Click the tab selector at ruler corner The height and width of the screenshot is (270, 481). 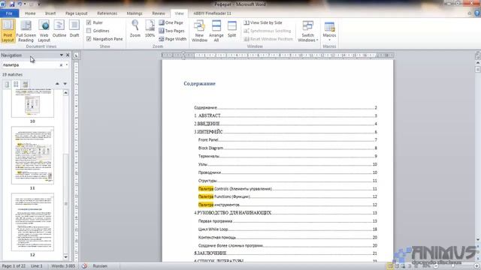click(76, 55)
